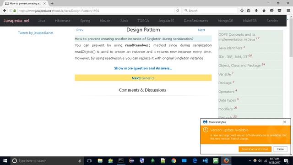Open the smiley chat toolbar icon
This screenshot has width=293, height=165.
pos(271,11)
